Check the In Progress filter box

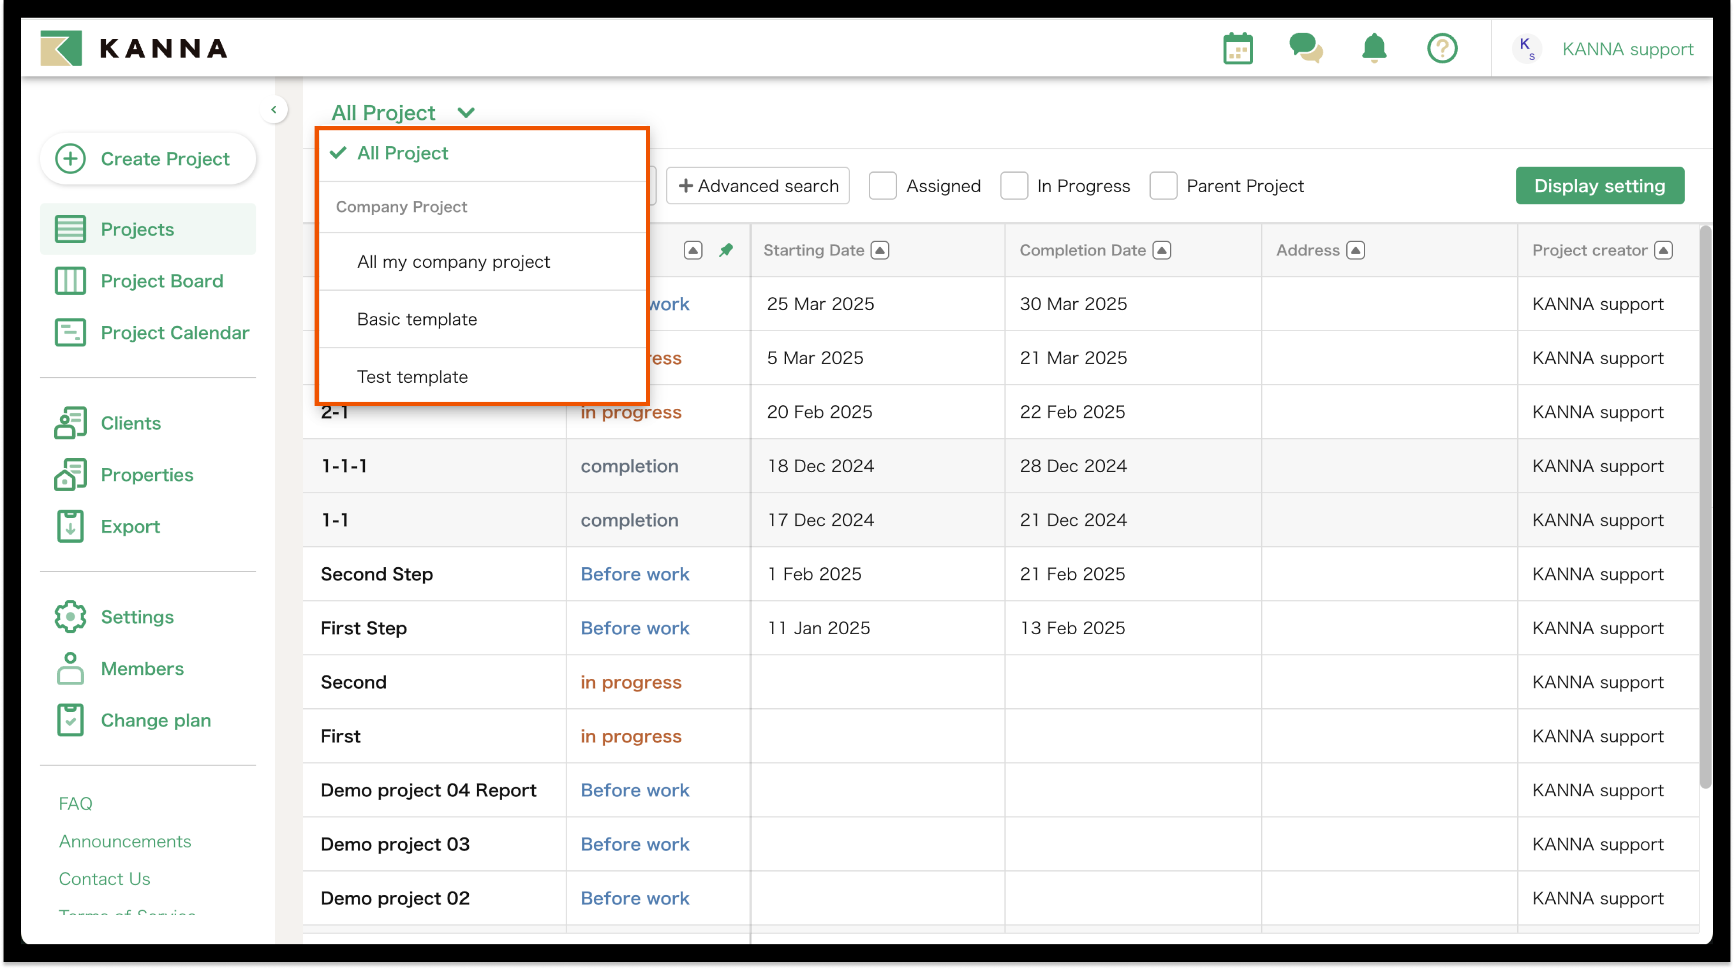1014,186
